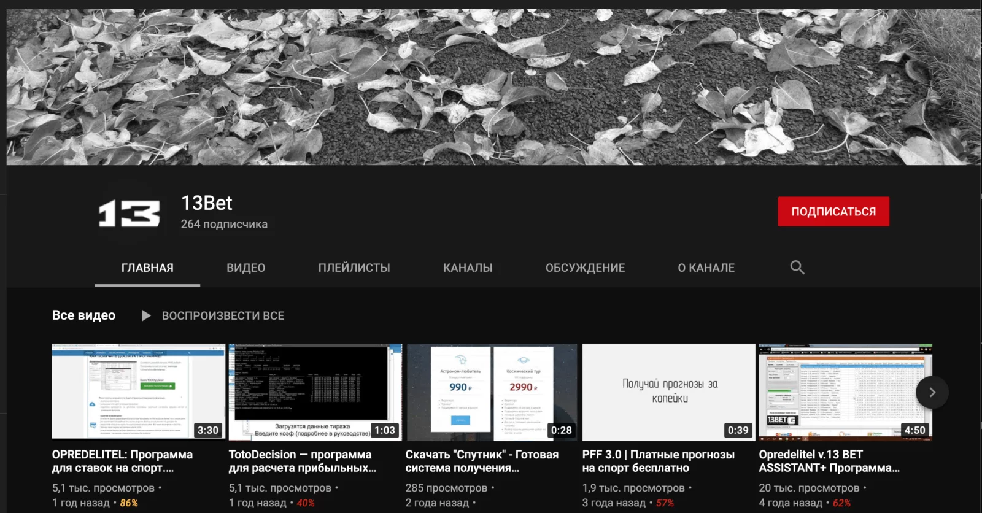Click 5,1 тыс. просмотров under OPREDELITEL video
The image size is (982, 513).
(103, 488)
